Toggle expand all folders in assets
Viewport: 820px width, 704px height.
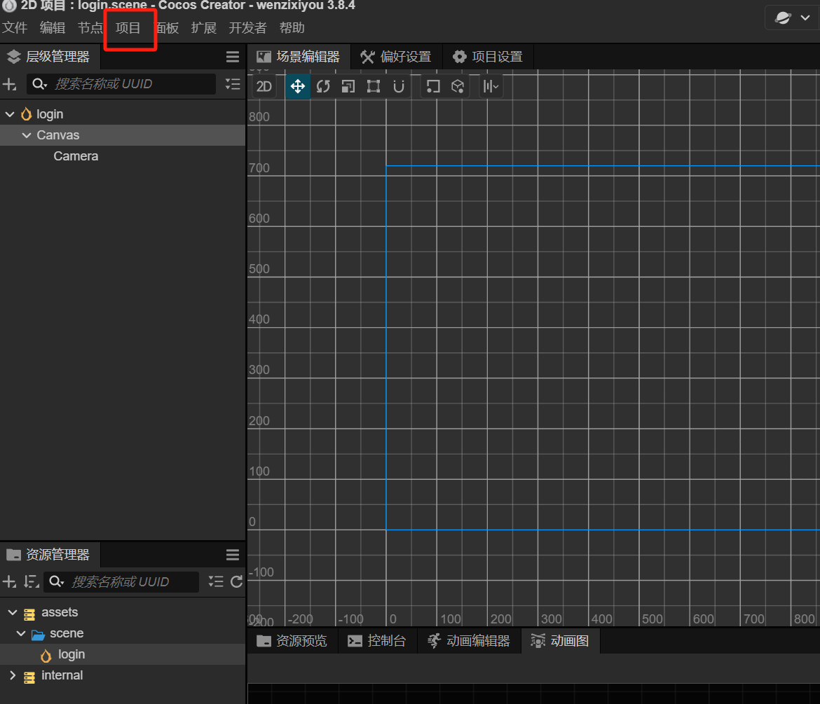coord(216,581)
